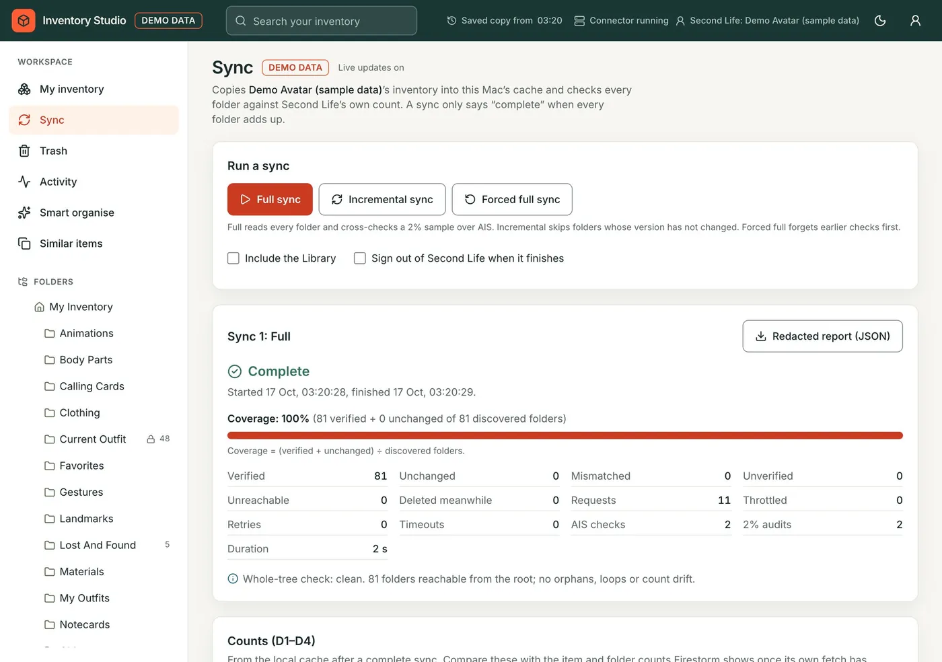Click the Complete status check icon
The width and height of the screenshot is (942, 662).
pos(235,371)
